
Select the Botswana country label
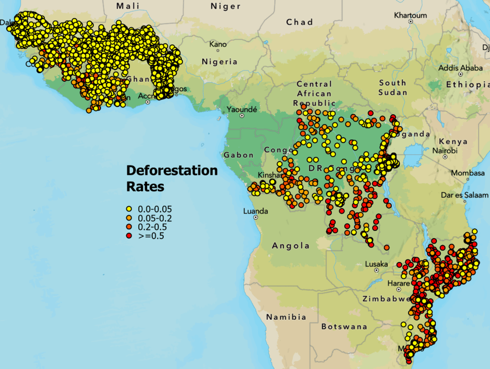pyautogui.click(x=344, y=327)
